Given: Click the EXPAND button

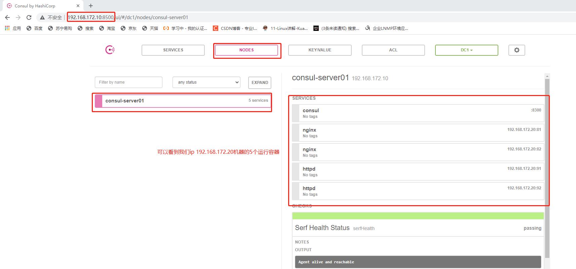Looking at the screenshot, I should [x=260, y=83].
